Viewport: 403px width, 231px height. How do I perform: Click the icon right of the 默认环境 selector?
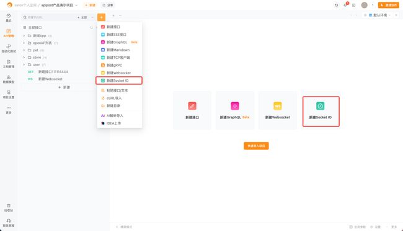[x=396, y=15]
